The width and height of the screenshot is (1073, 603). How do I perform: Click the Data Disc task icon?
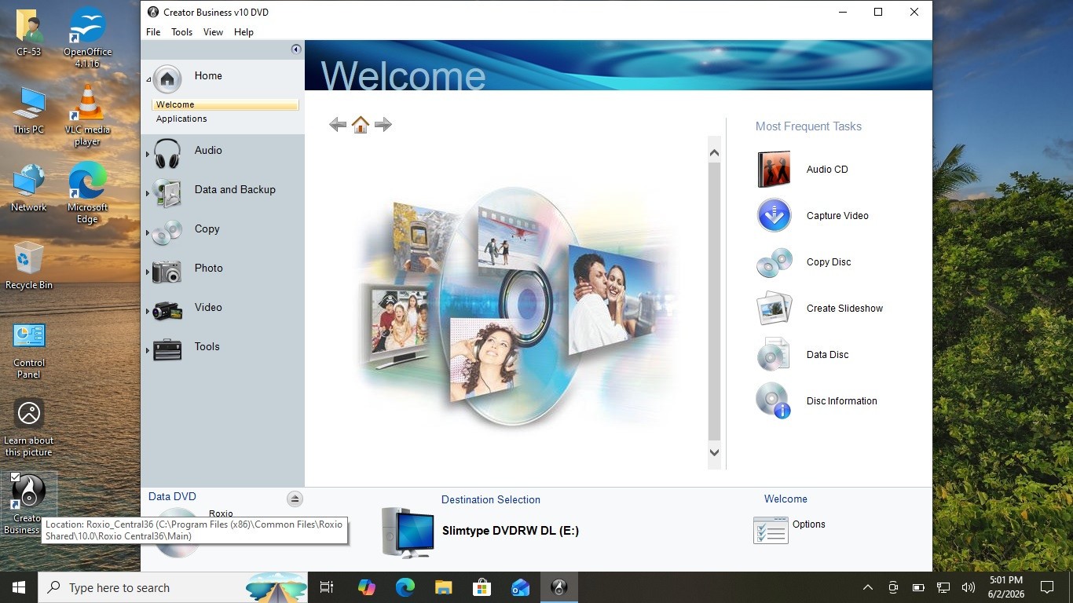774,355
